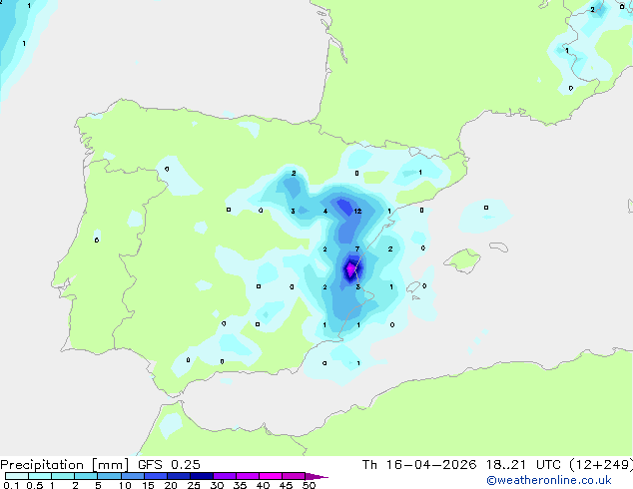Open the weatheronline.co.uk copyright link
The height and width of the screenshot is (489, 633).
pos(549,480)
